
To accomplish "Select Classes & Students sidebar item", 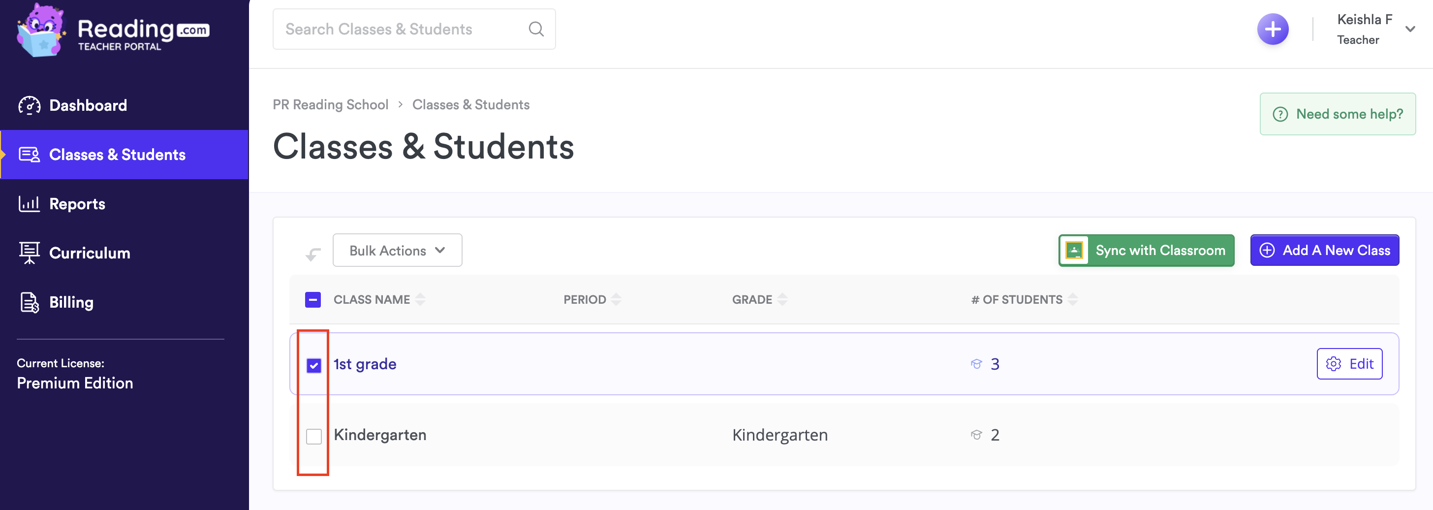I will 117,155.
